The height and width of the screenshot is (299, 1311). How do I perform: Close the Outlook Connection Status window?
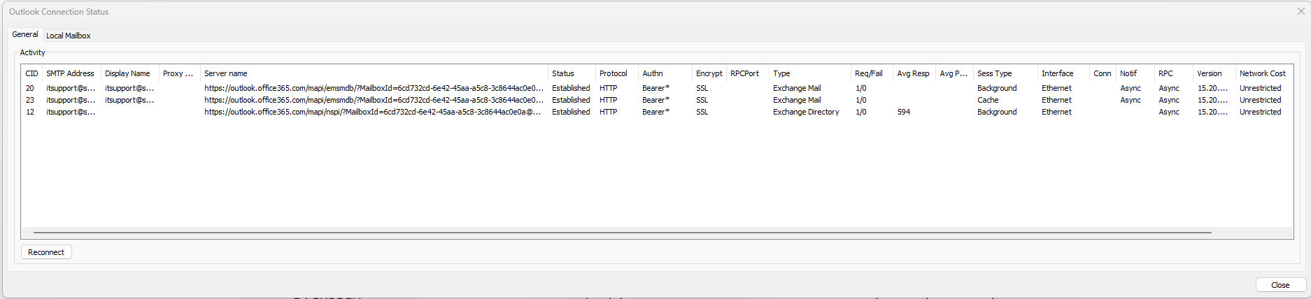tap(1301, 11)
